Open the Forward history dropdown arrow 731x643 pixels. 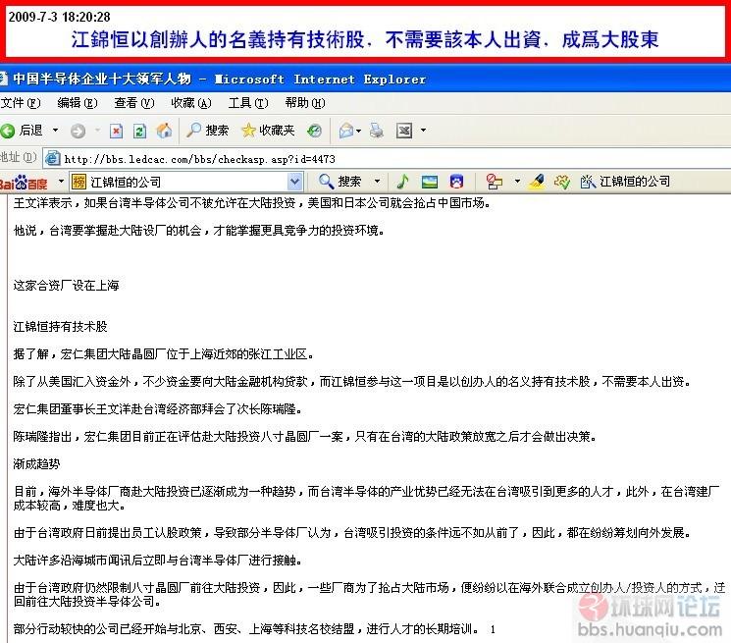(97, 131)
